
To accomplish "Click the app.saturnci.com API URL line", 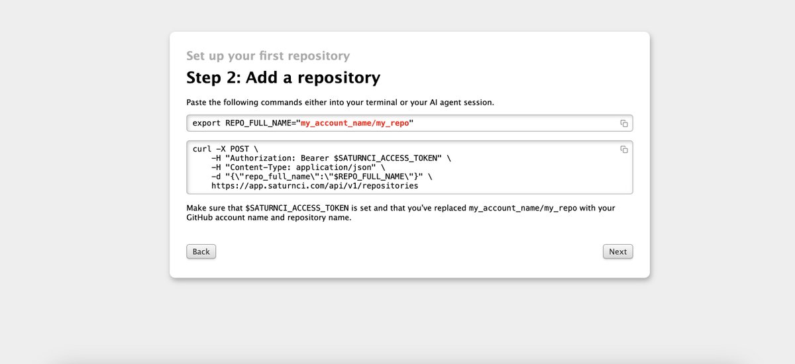I will pyautogui.click(x=315, y=186).
